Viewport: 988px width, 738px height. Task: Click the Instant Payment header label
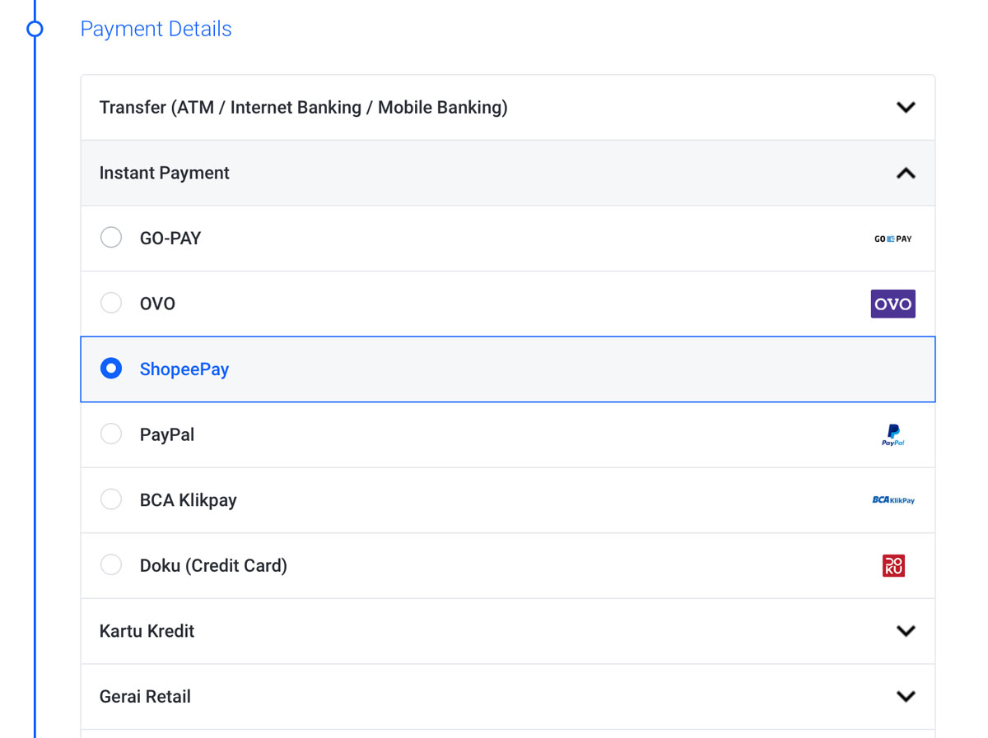(165, 173)
